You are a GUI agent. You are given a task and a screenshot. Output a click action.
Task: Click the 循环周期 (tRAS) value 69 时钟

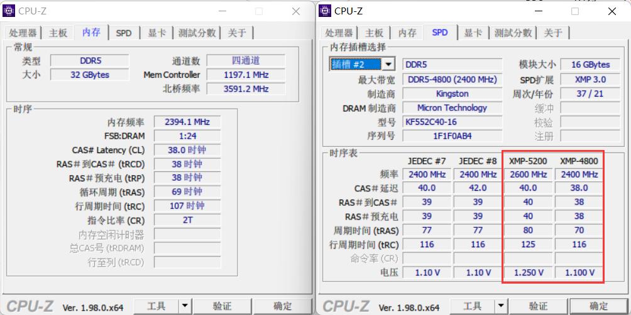click(187, 192)
